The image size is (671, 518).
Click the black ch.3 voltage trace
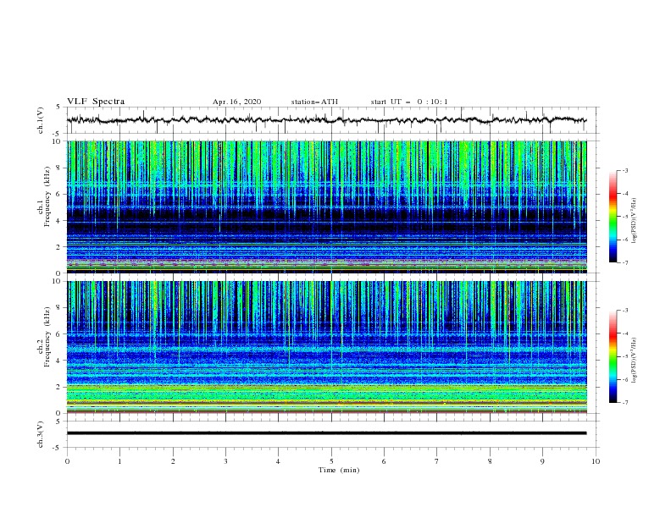pos(326,433)
